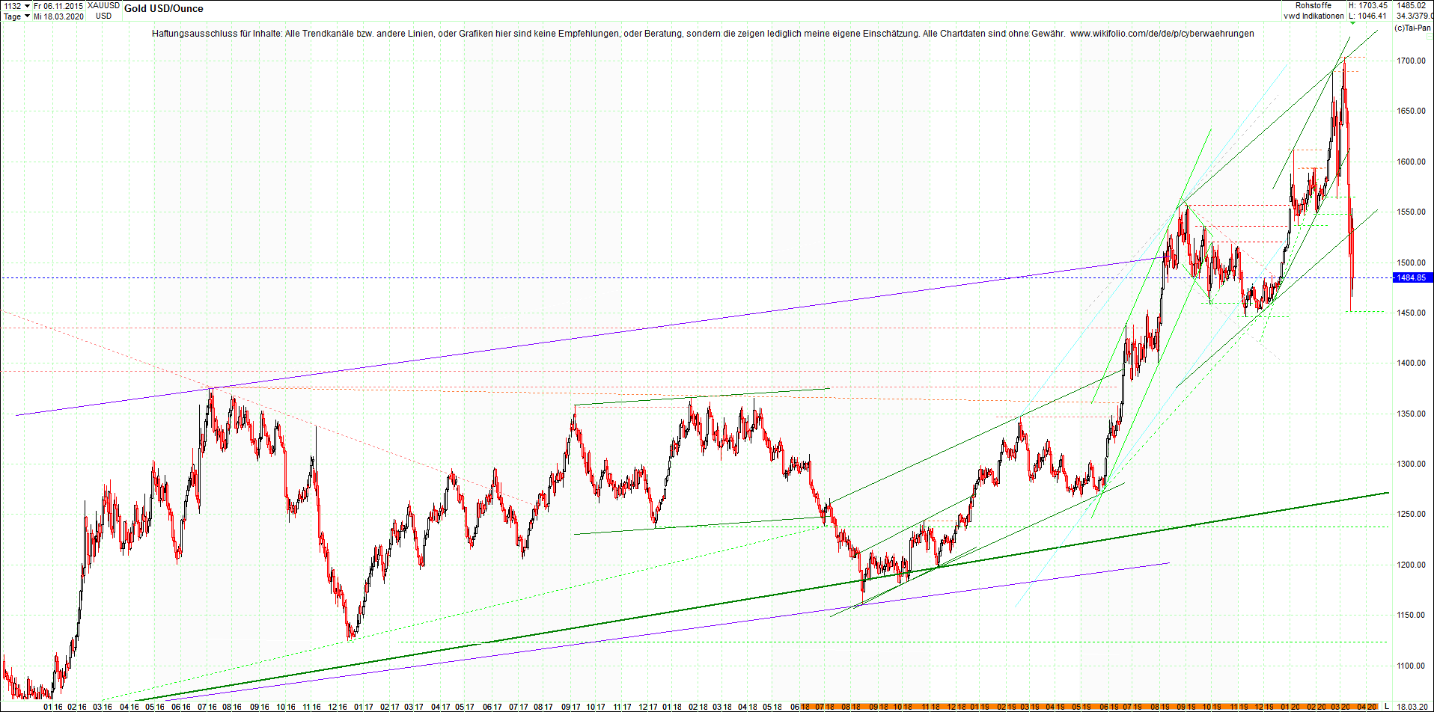Click the green triangle marker below header

coord(1352,24)
